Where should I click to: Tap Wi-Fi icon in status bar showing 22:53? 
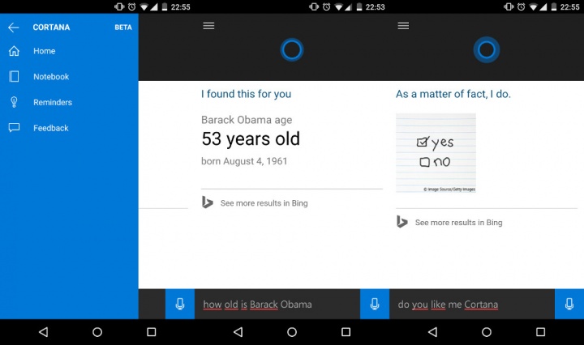(339, 6)
